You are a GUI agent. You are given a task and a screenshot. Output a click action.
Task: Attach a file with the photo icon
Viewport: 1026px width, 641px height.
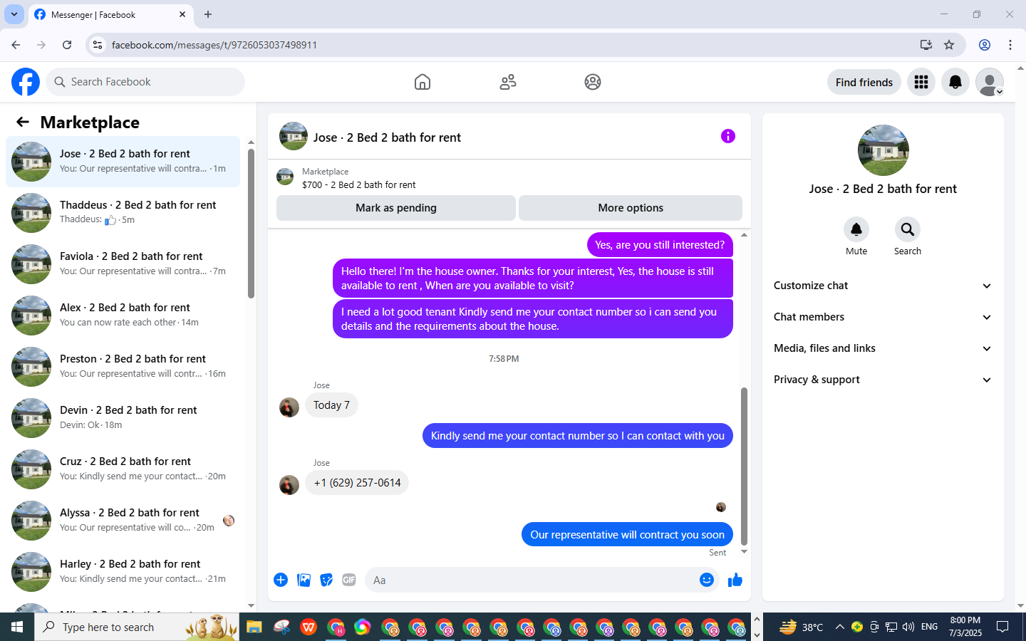304,580
